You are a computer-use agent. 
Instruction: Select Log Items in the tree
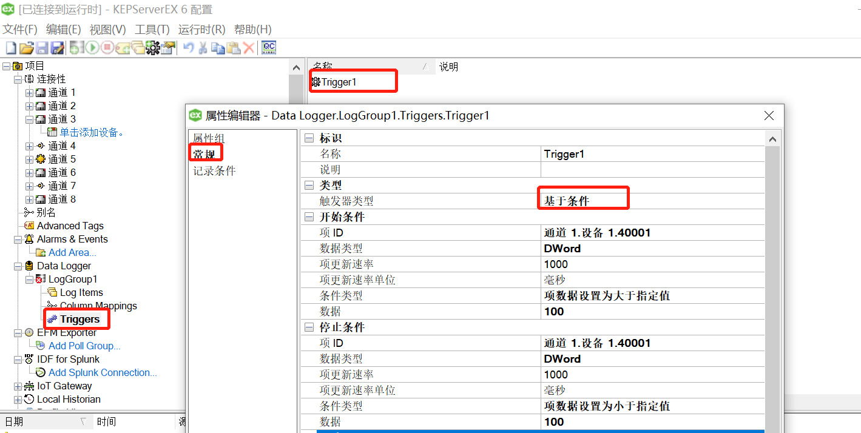click(81, 292)
